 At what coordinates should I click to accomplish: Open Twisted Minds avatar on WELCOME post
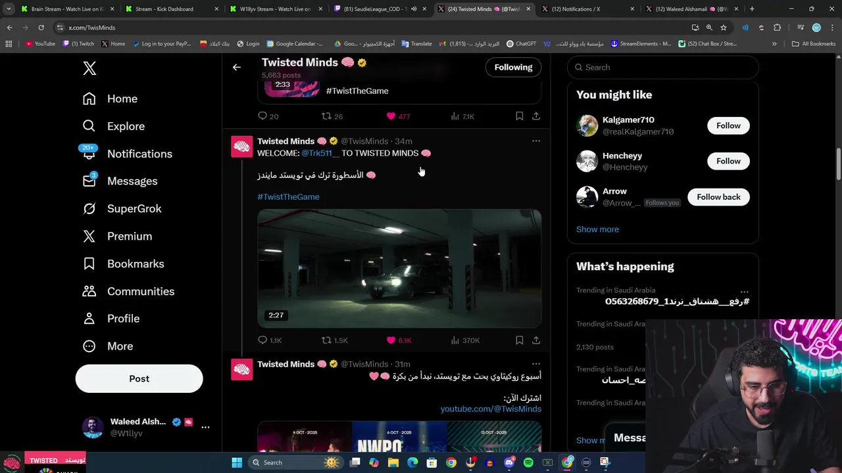tap(241, 146)
